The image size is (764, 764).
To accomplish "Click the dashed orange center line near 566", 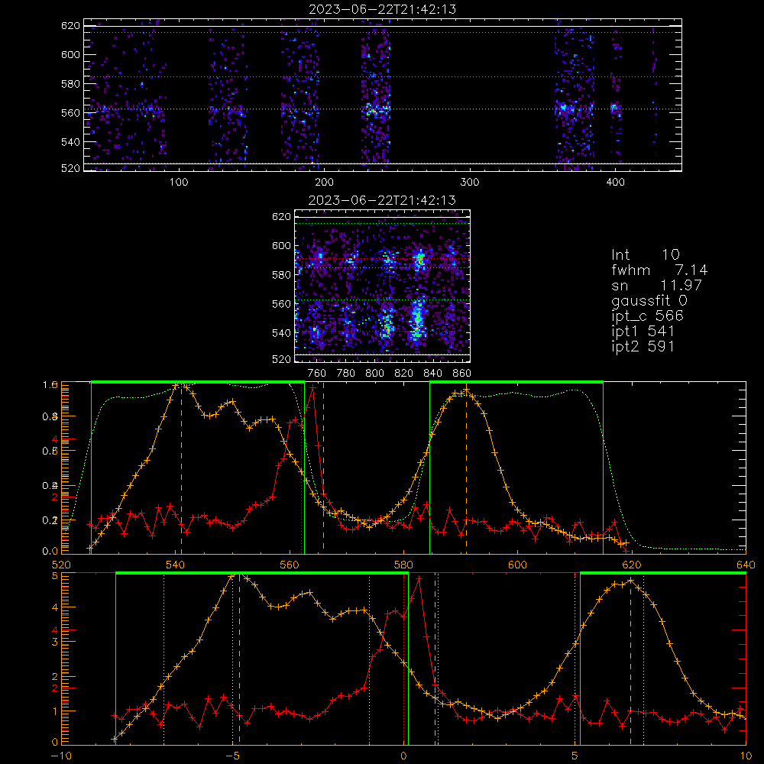I will pyautogui.click(x=323, y=468).
